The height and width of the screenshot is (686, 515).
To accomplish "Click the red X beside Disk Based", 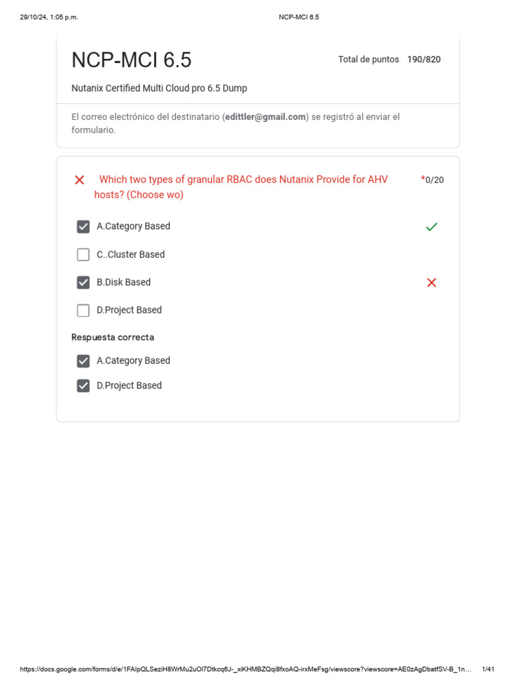I will point(431,283).
